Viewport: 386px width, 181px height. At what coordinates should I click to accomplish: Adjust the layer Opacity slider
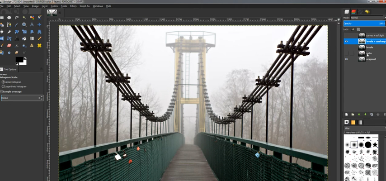tap(364, 24)
